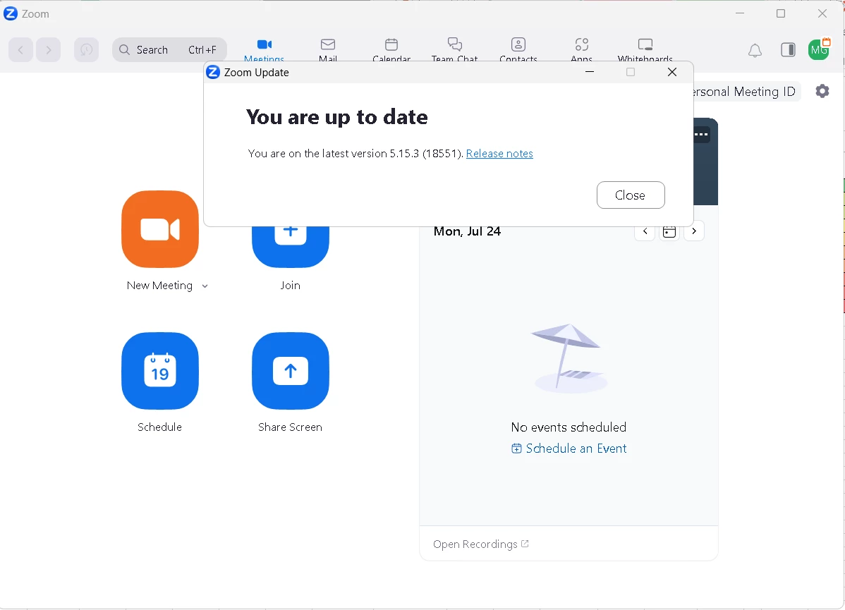Open the Whiteboards tab
Viewport: 845px width, 610px height.
coord(645,50)
